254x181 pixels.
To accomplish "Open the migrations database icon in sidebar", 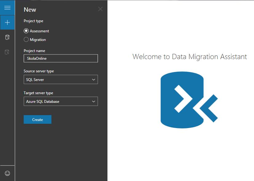I will 7,52.
